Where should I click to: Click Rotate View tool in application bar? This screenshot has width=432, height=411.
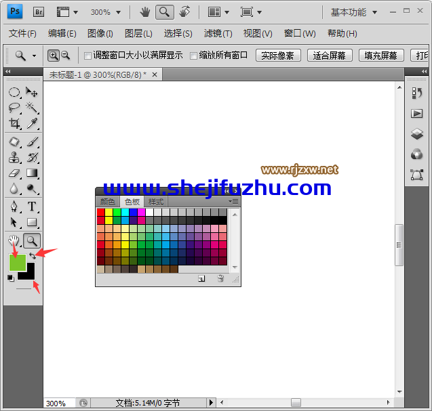click(x=184, y=12)
